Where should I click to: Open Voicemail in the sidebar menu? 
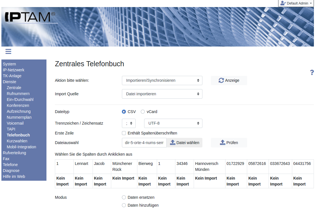tap(15, 123)
